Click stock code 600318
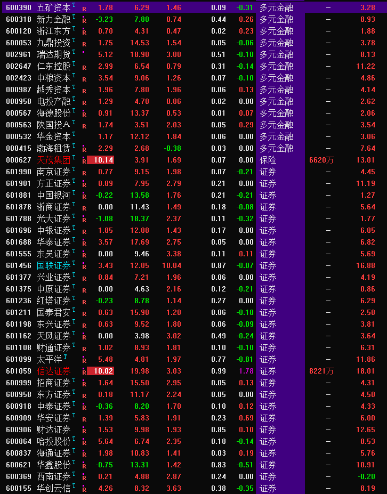This screenshot has height=494, width=387. tap(19, 20)
